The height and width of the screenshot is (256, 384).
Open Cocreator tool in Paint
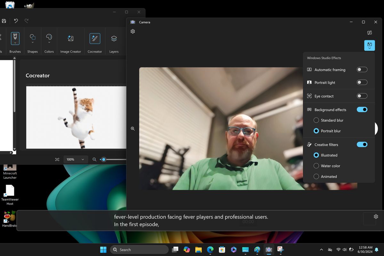tap(95, 39)
